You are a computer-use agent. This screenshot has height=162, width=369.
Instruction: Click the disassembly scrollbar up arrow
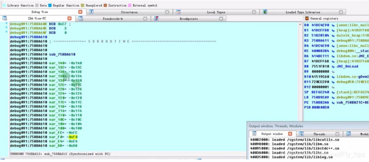(x=300, y=25)
